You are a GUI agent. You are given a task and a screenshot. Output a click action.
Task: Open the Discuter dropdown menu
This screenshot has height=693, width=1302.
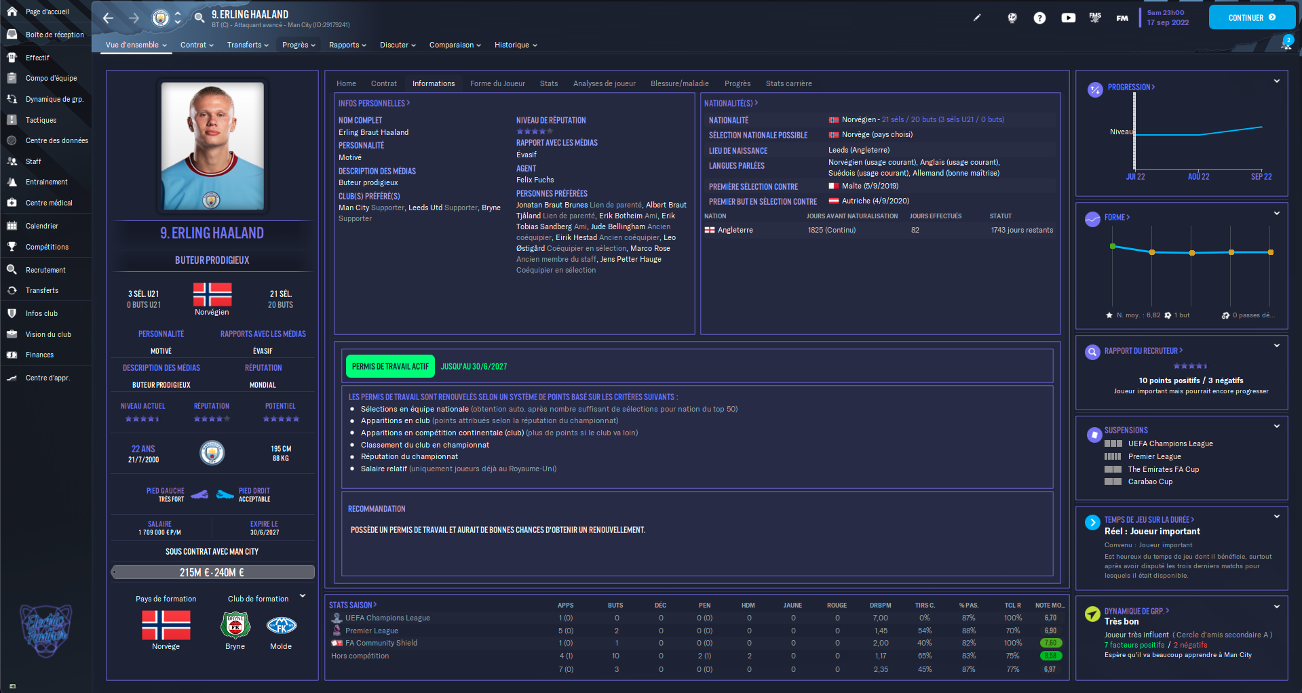click(x=398, y=45)
